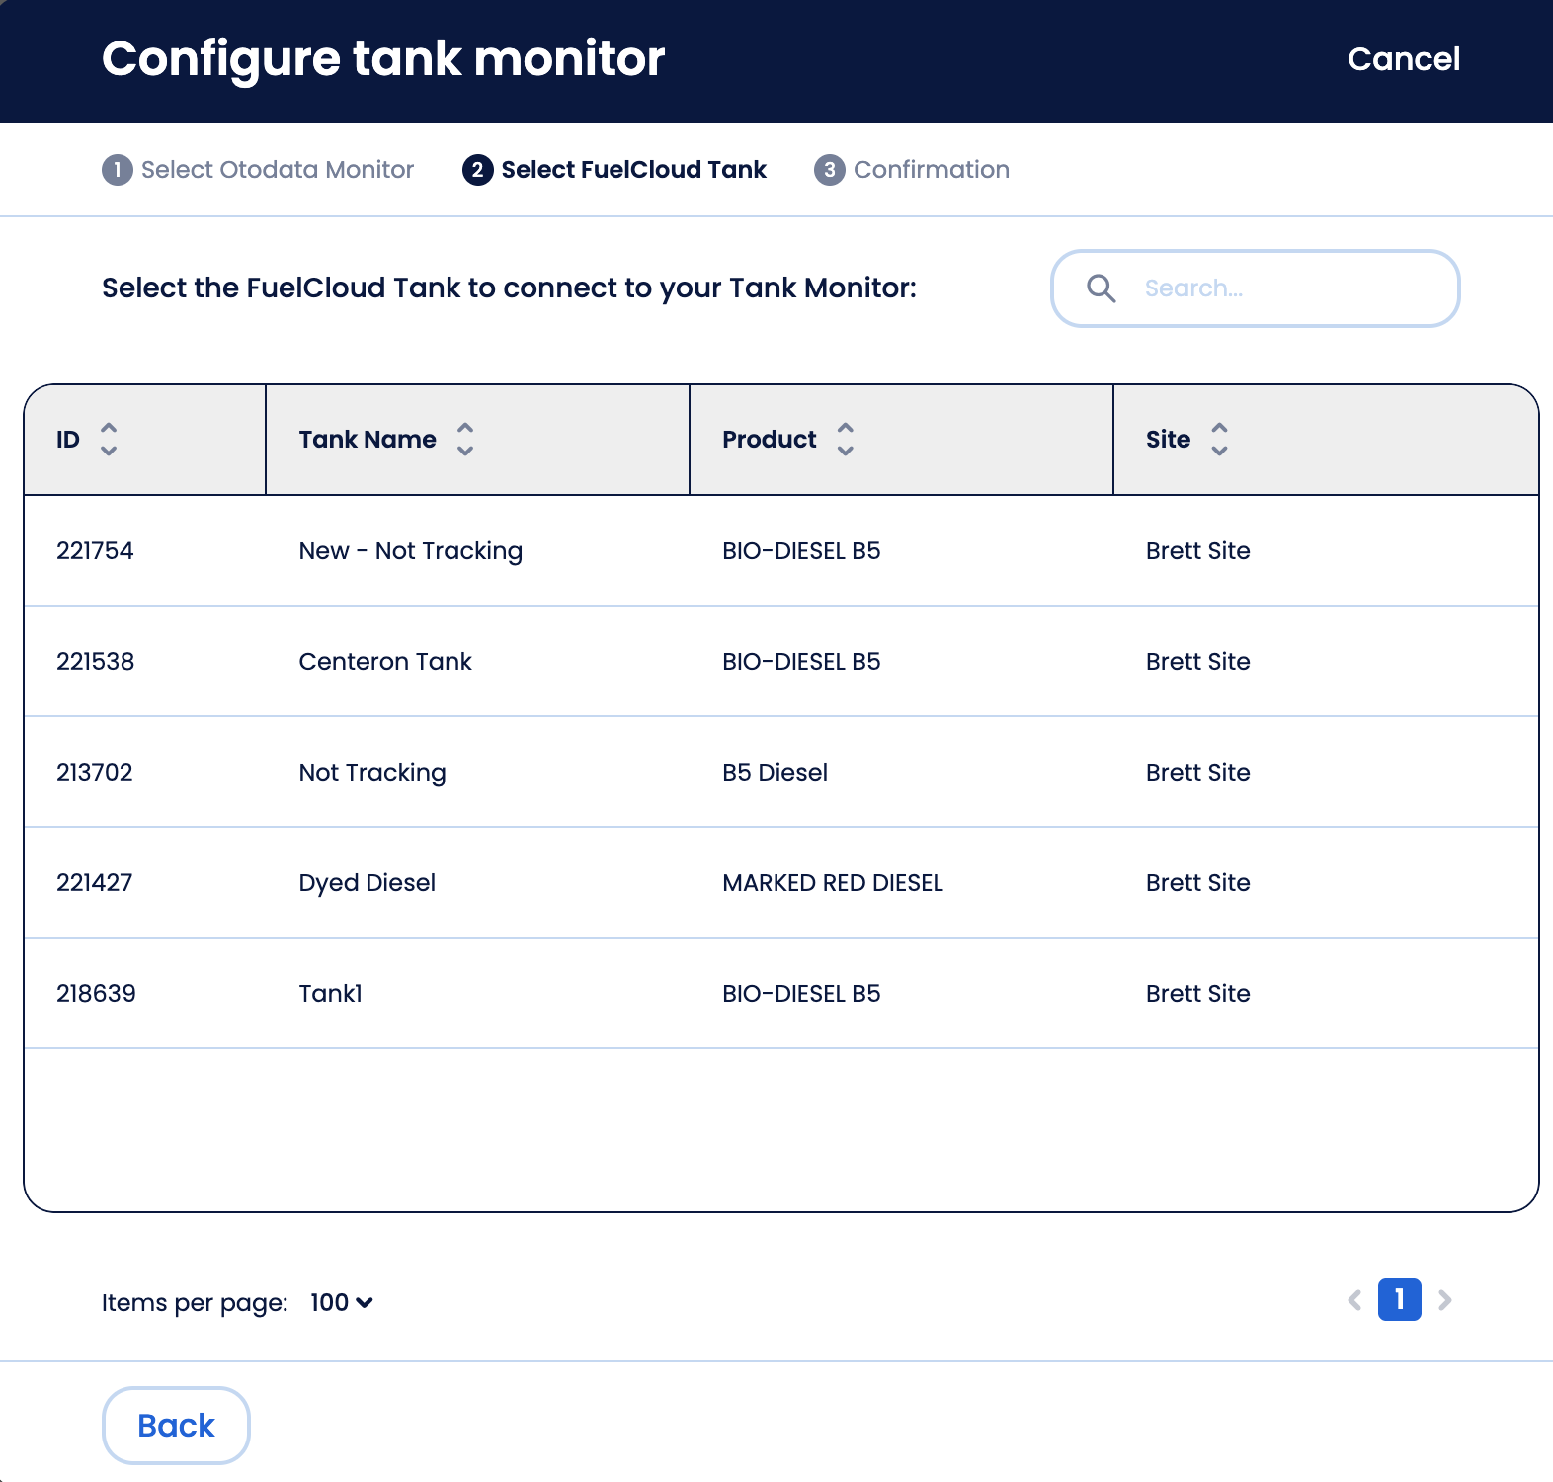1553x1482 pixels.
Task: Go to next page arrow
Action: coord(1445,1300)
